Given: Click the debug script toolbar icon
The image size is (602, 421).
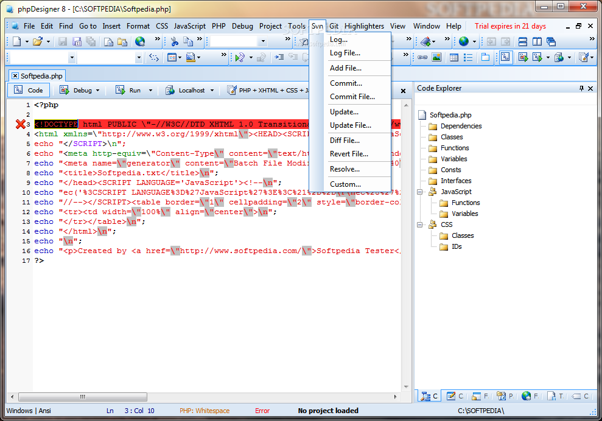Looking at the screenshot, I should point(523,58).
